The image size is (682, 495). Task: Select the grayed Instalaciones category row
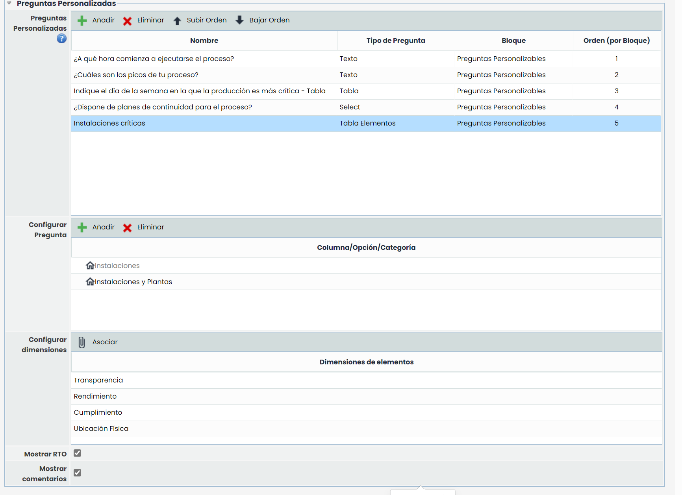click(117, 266)
